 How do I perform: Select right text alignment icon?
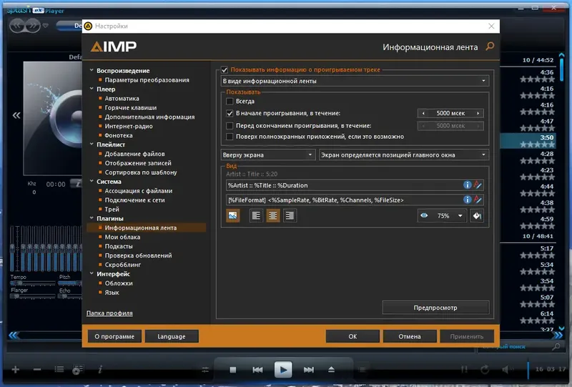coord(290,215)
